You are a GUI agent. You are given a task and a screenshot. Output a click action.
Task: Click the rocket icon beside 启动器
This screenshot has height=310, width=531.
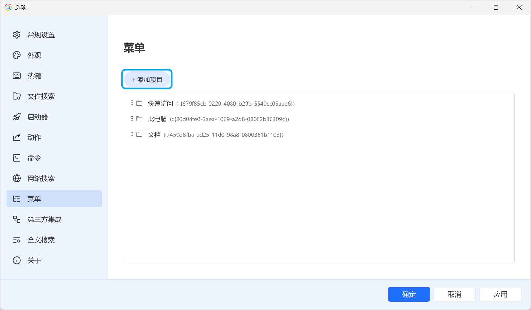(17, 117)
